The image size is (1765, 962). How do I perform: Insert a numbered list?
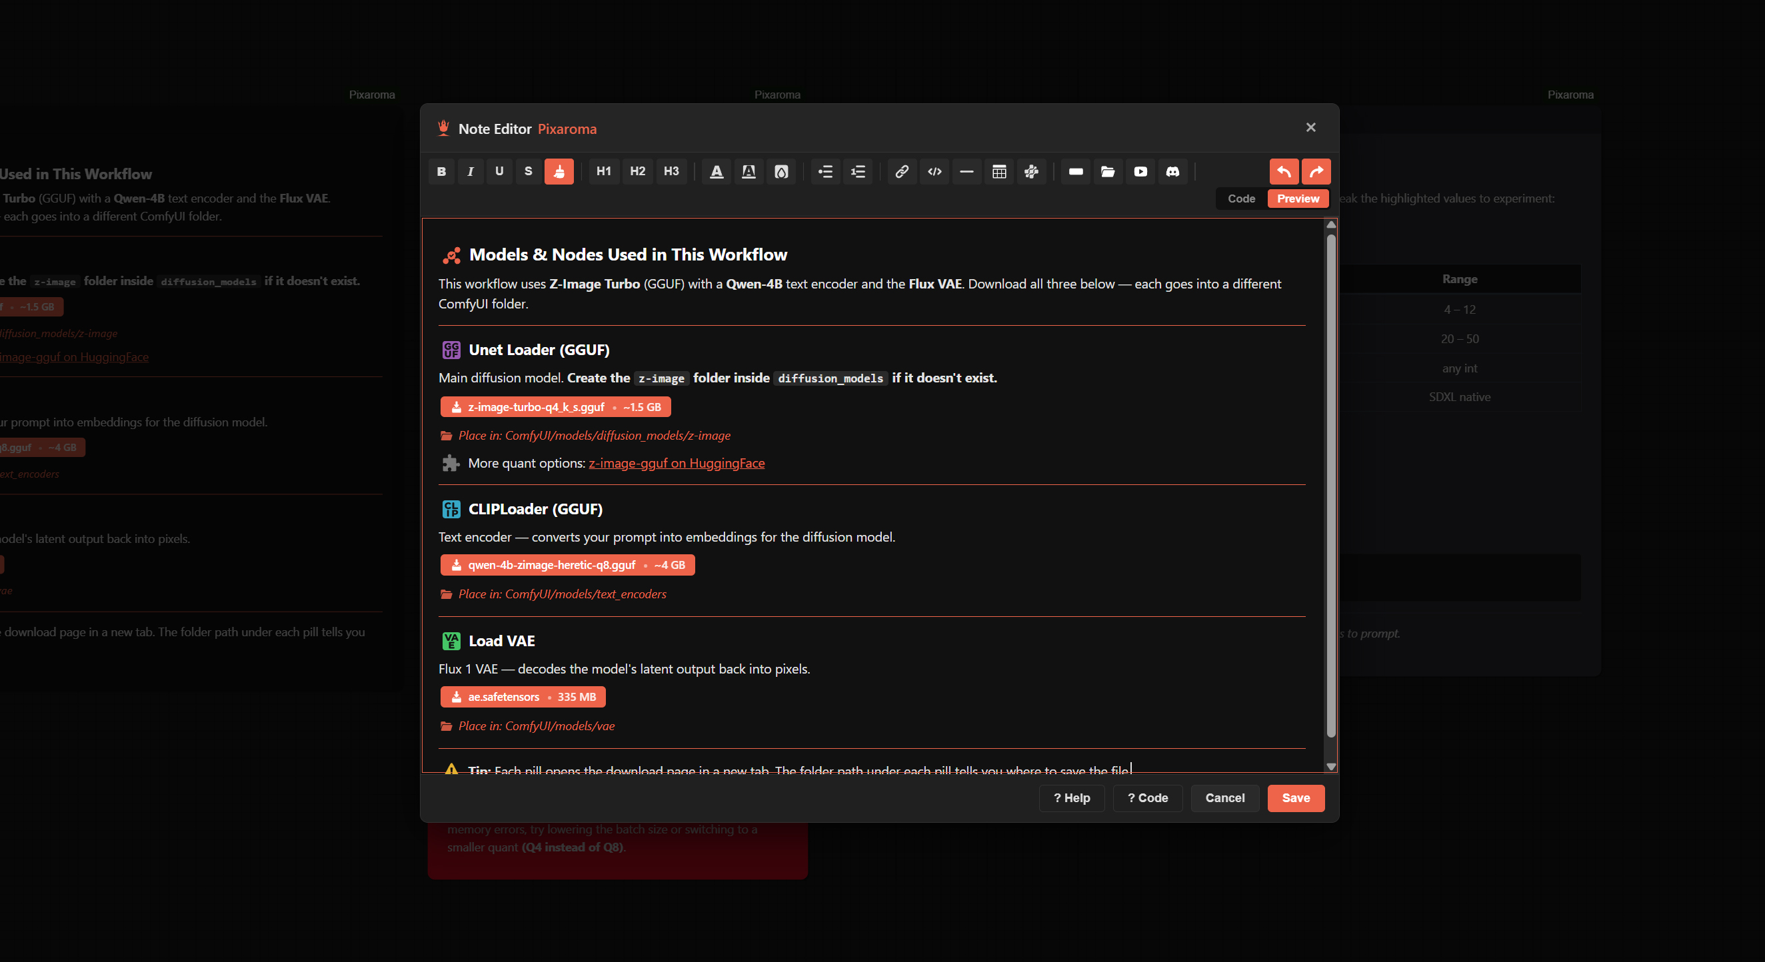(858, 171)
